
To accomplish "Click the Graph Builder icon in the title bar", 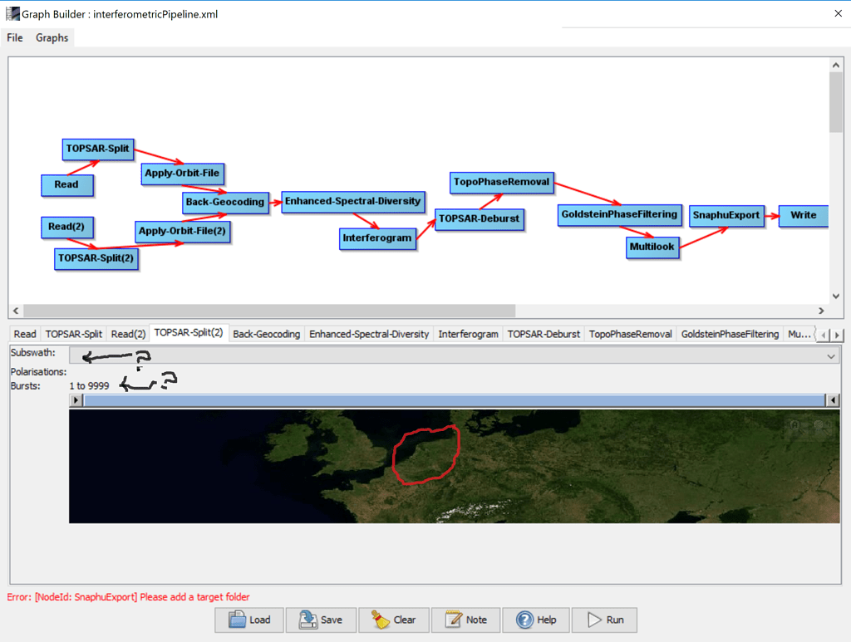I will 12,13.
